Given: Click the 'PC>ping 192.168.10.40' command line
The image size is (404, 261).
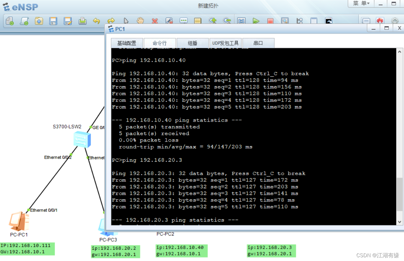Looking at the screenshot, I should point(149,60).
